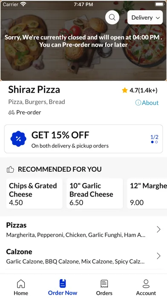Click the thumbs-up recommended icon
The height and width of the screenshot is (298, 167).
point(10,169)
